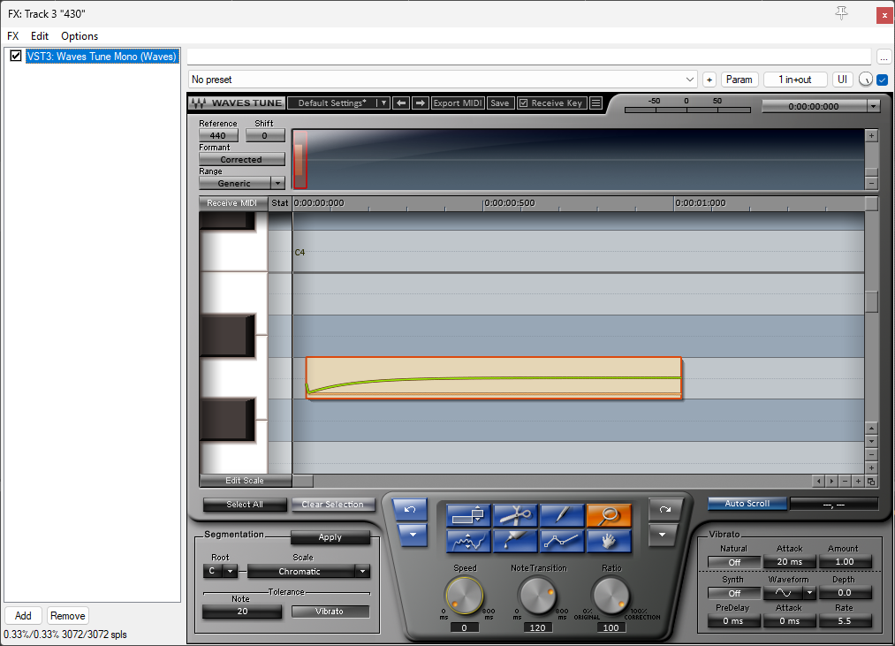The image size is (895, 646).
Task: Select the Note tool with up-down arrows
Action: pos(468,514)
